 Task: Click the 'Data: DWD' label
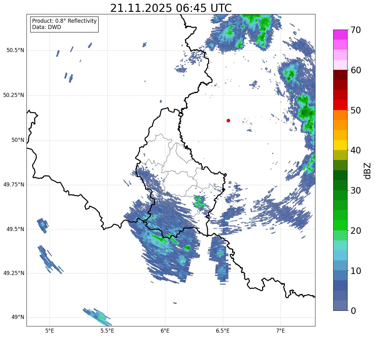click(46, 27)
